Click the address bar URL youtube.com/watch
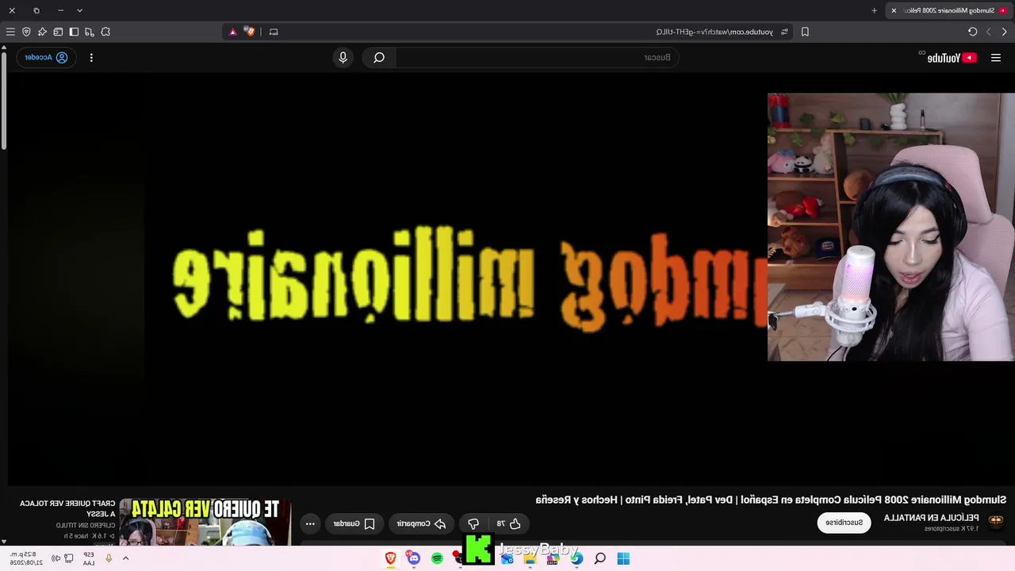 click(x=714, y=32)
